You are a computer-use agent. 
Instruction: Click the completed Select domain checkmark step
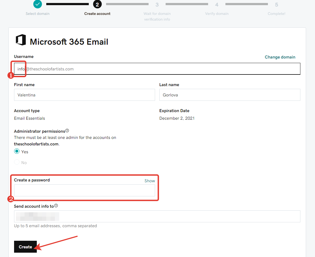tap(38, 4)
